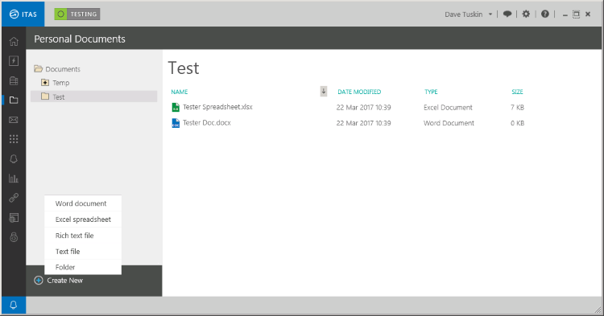This screenshot has height=316, width=604.
Task: Click the Create New button
Action: click(59, 281)
